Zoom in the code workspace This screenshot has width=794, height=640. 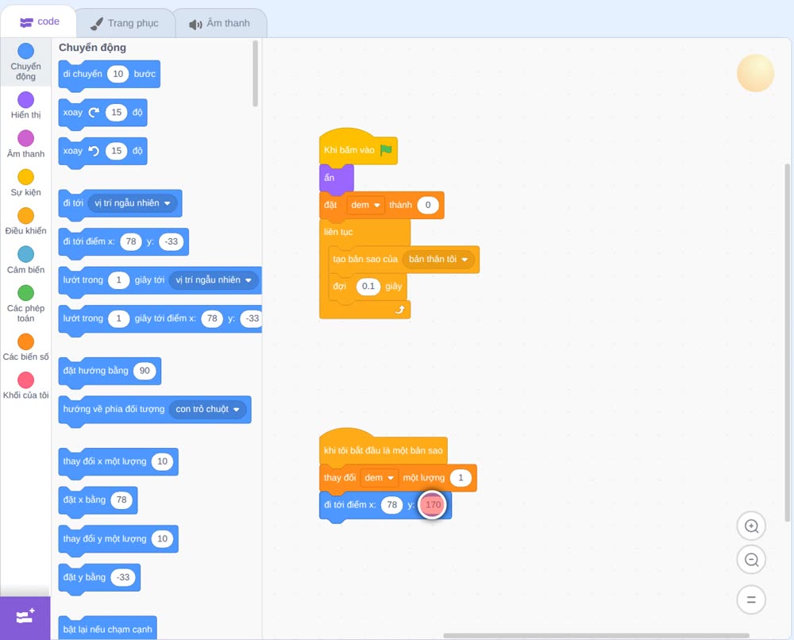[x=751, y=526]
